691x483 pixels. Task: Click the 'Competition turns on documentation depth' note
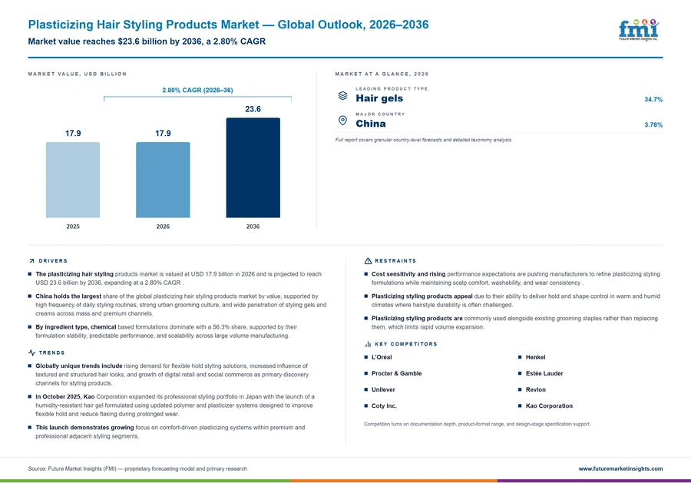pos(478,424)
